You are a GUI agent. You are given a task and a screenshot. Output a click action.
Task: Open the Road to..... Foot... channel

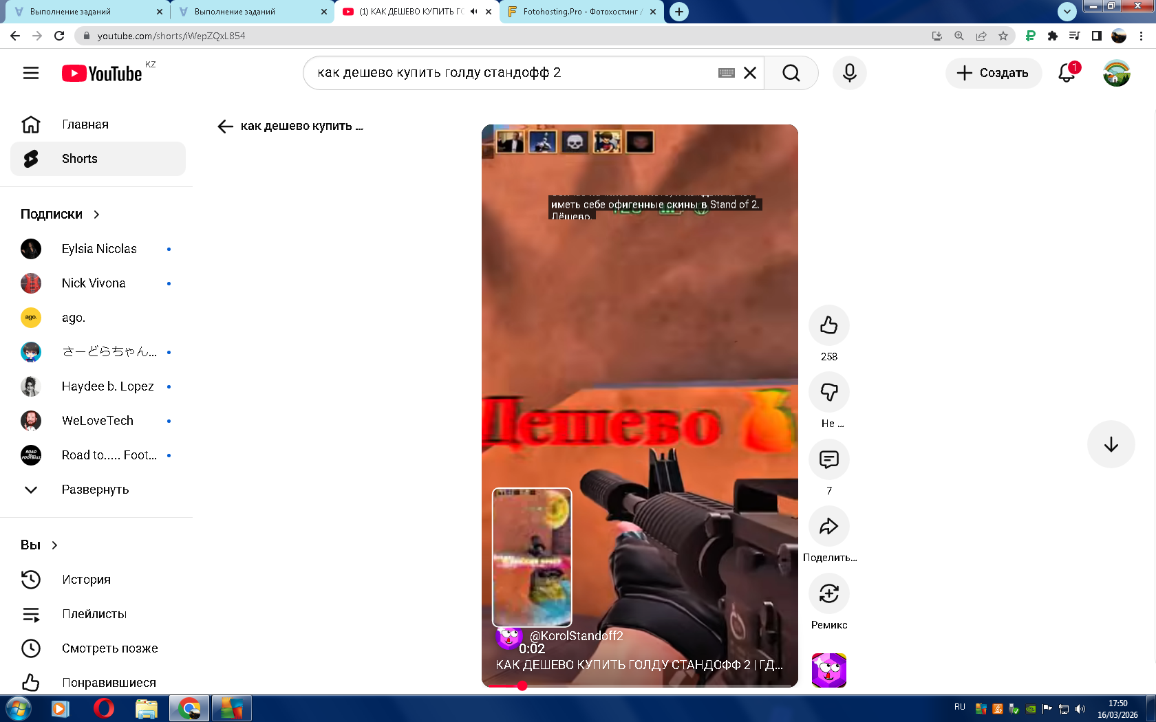(98, 455)
